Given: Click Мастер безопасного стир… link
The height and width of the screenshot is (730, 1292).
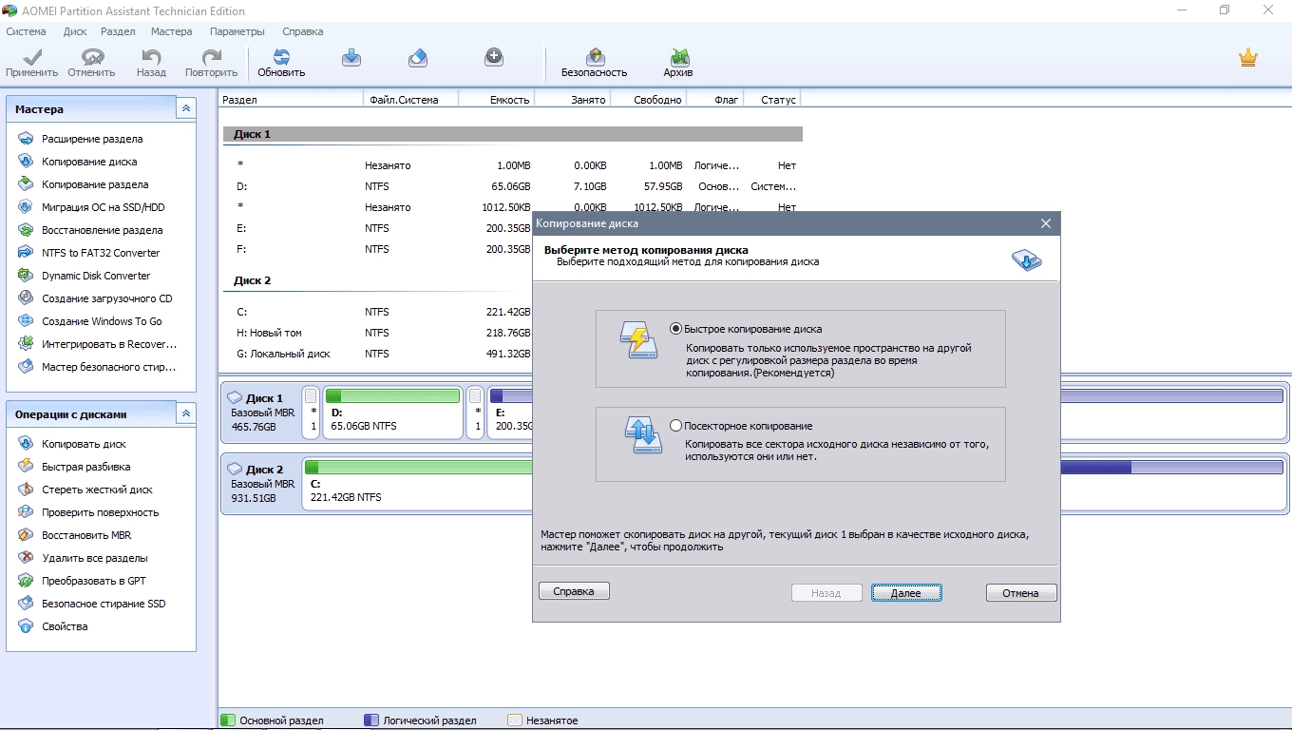Looking at the screenshot, I should [x=109, y=367].
